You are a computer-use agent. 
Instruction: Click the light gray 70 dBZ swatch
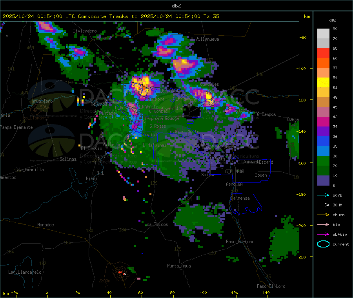tap(323, 43)
